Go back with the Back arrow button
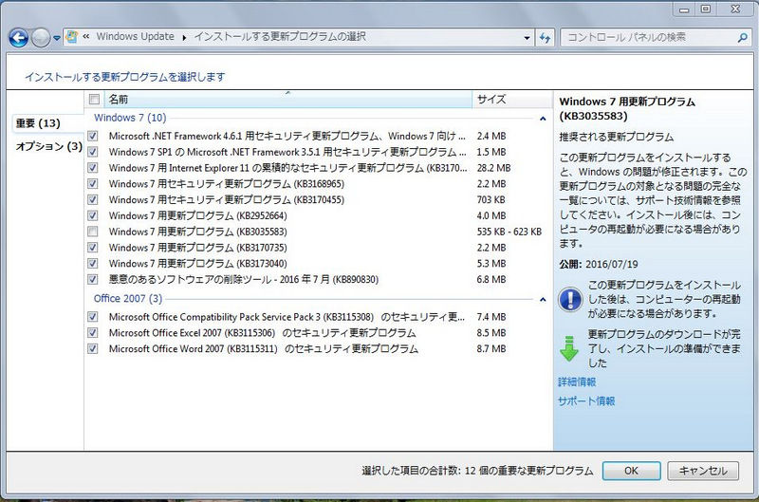Viewport: 759px width, 502px height. click(18, 38)
